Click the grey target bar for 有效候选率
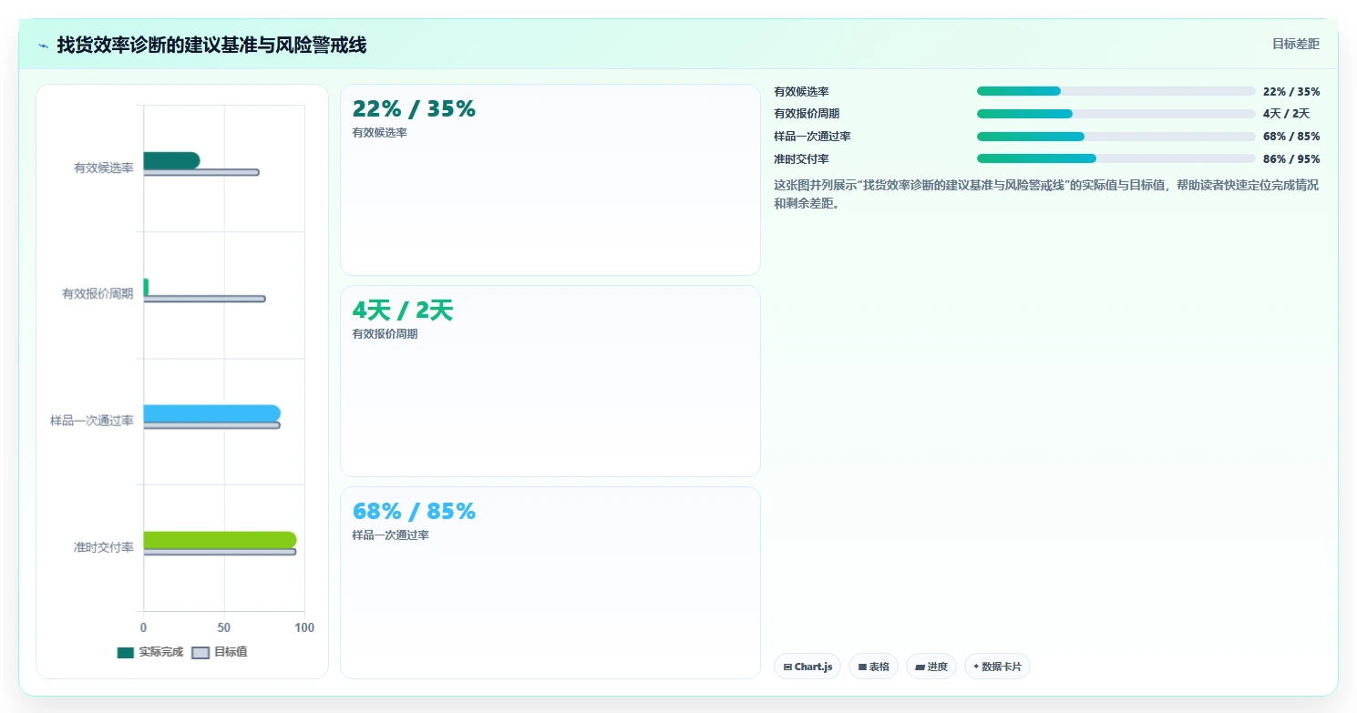This screenshot has height=713, width=1357. pos(201,172)
